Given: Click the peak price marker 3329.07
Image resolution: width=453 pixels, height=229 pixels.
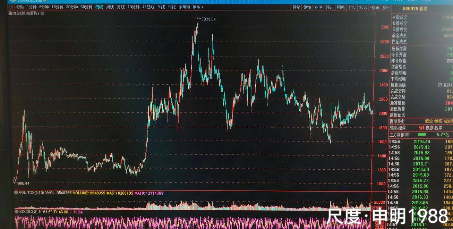Looking at the screenshot, I should [208, 19].
